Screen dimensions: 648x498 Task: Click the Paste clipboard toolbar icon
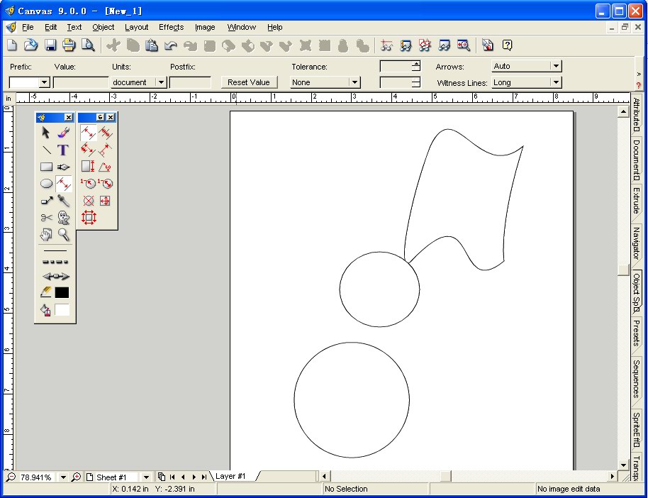pyautogui.click(x=152, y=45)
